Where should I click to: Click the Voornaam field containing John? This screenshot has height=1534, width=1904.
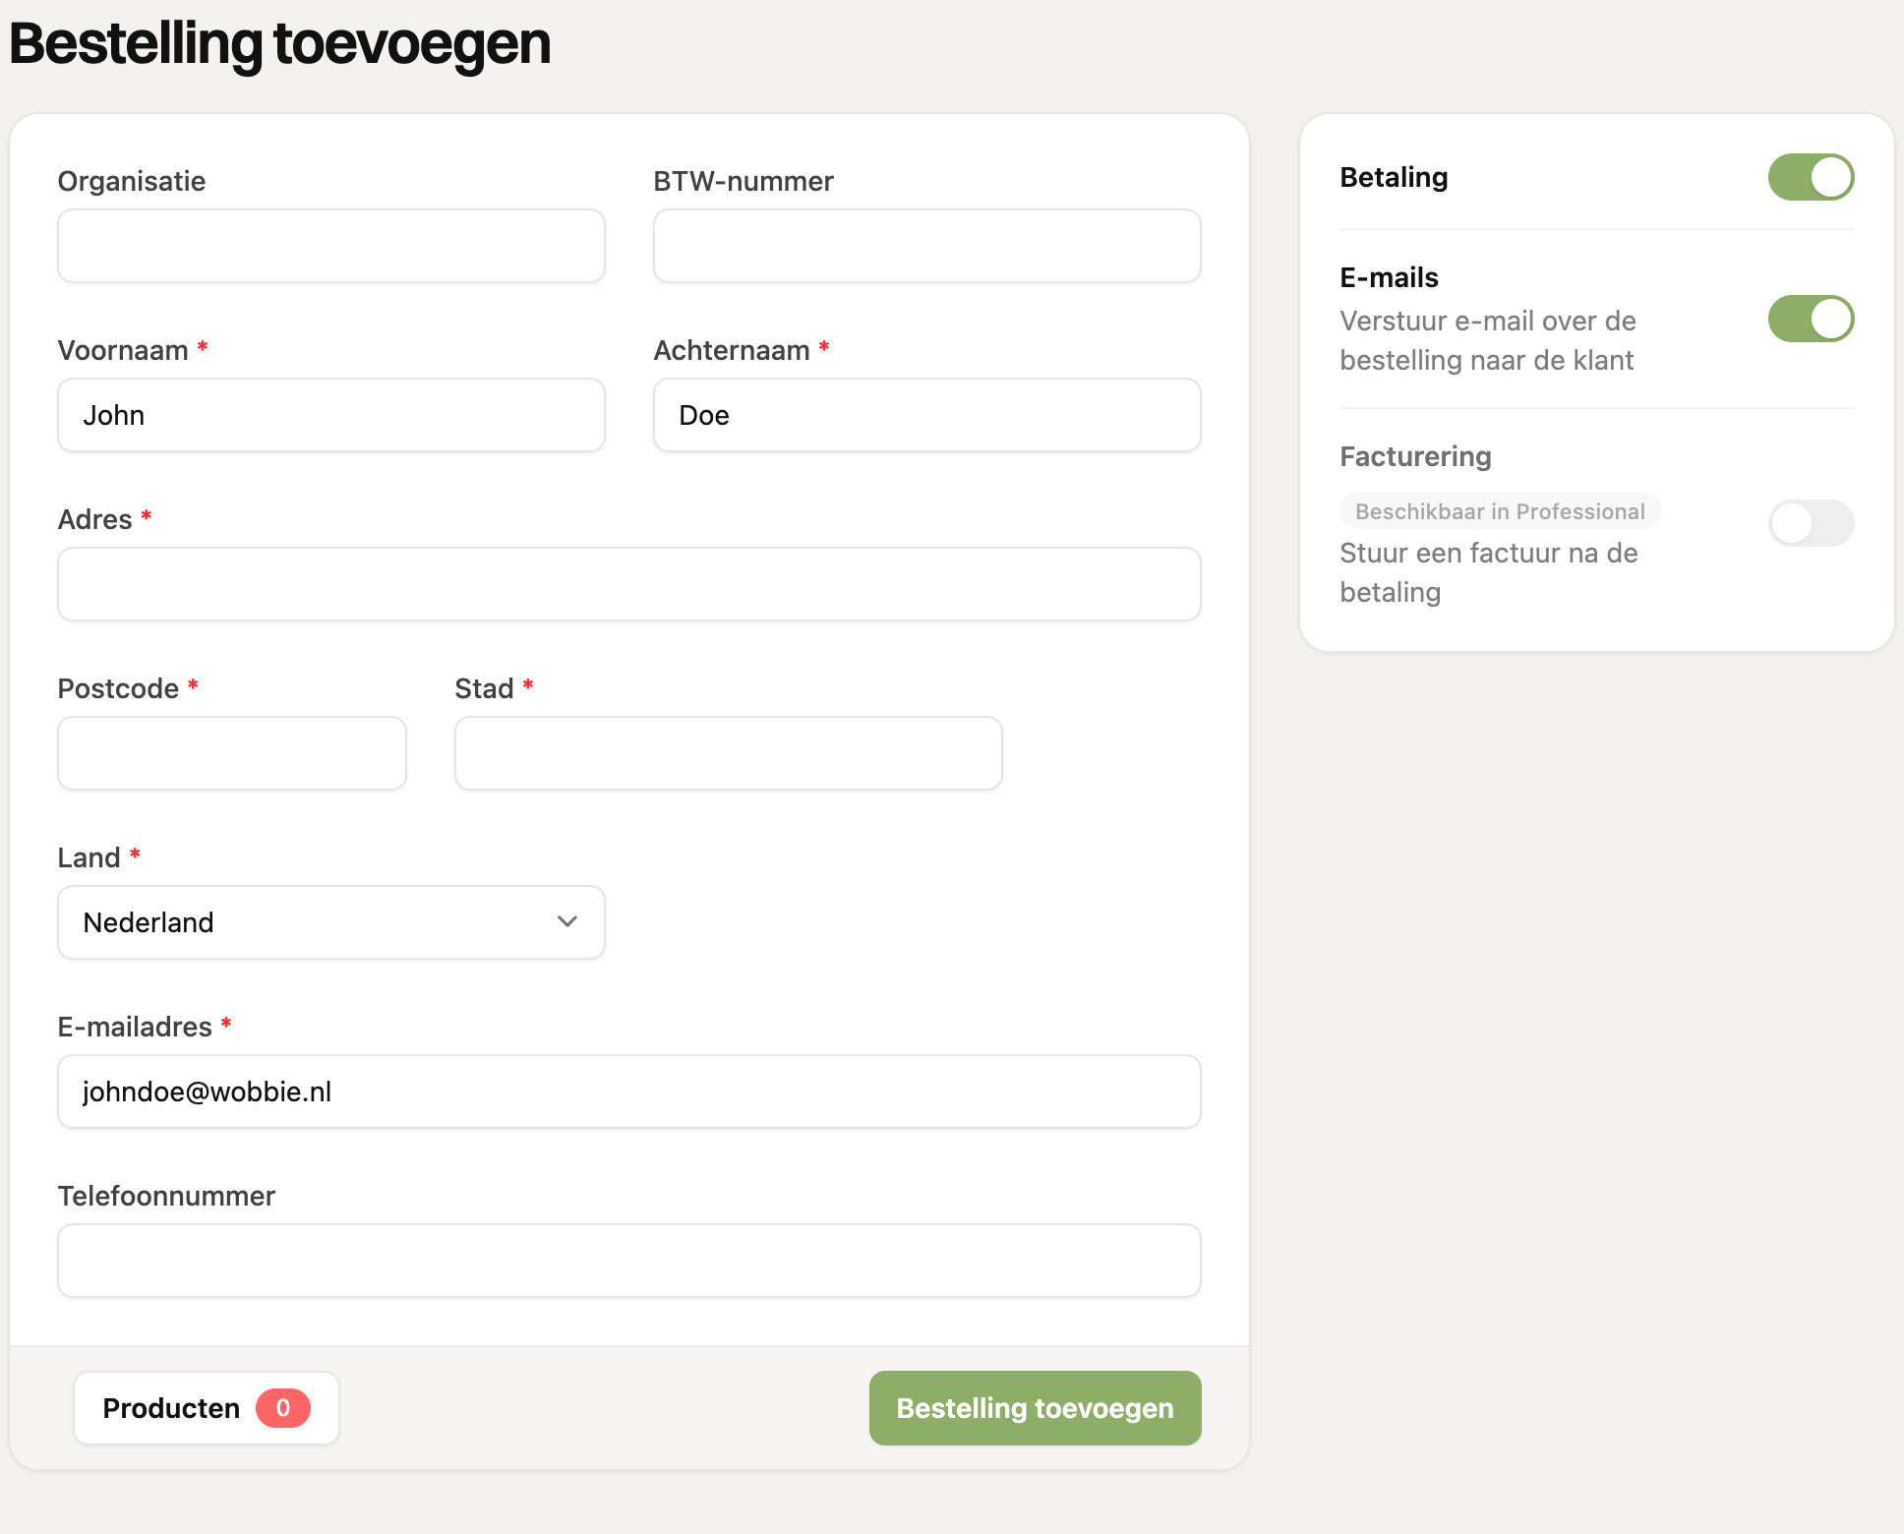tap(331, 415)
